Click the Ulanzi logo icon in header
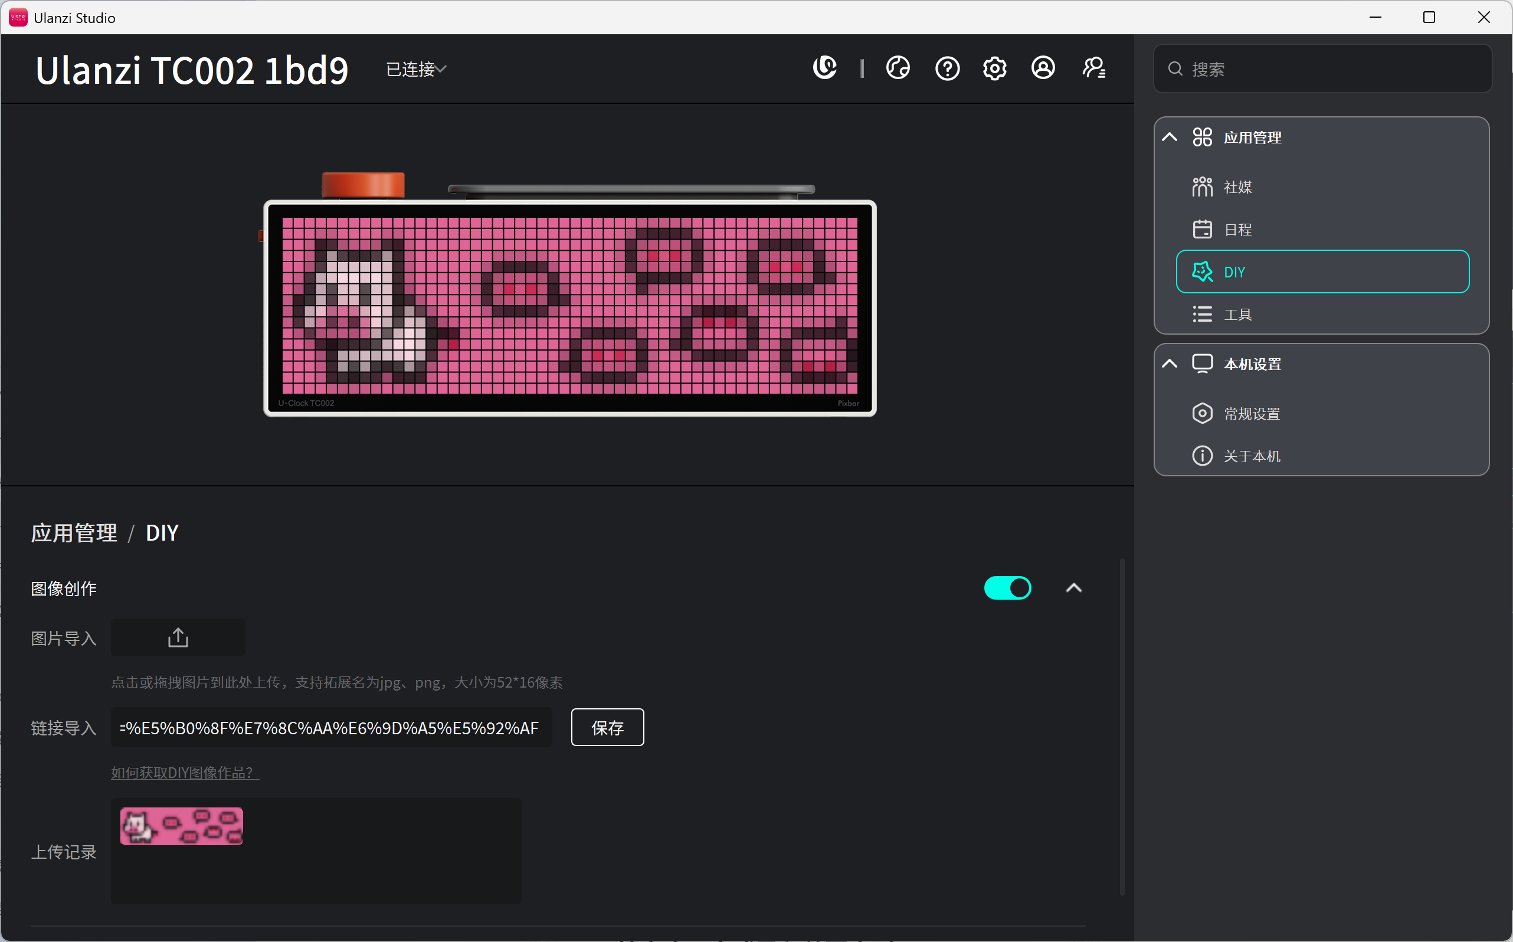The image size is (1513, 942). tap(825, 67)
